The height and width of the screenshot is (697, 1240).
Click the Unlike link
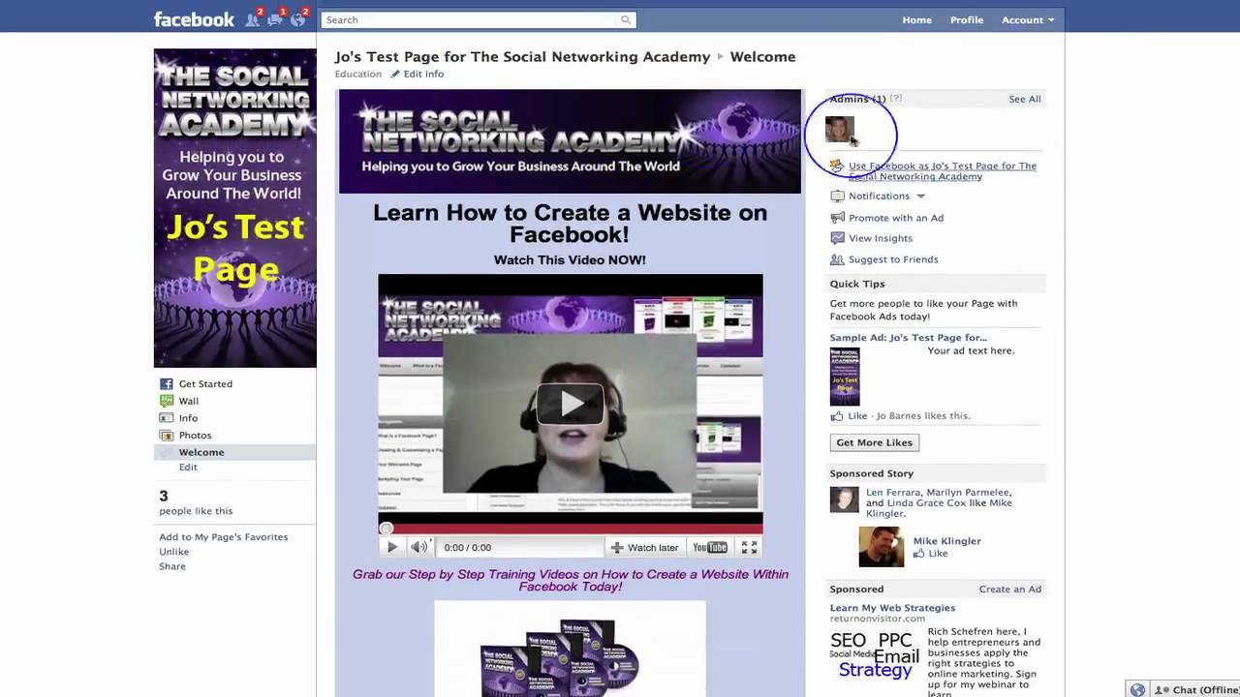pos(174,551)
